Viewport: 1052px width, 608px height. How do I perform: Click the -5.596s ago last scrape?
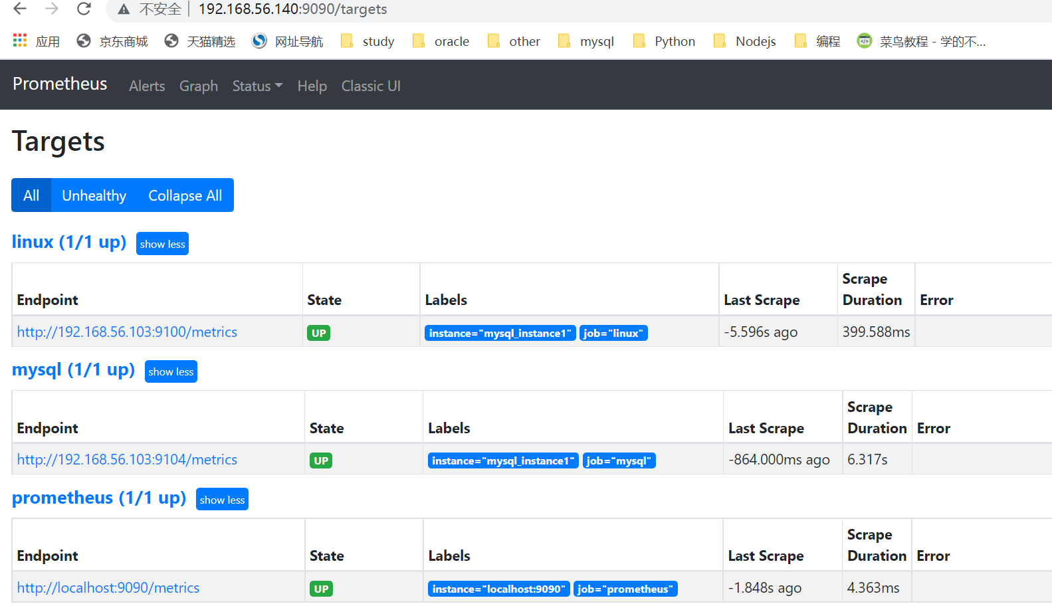(x=760, y=332)
